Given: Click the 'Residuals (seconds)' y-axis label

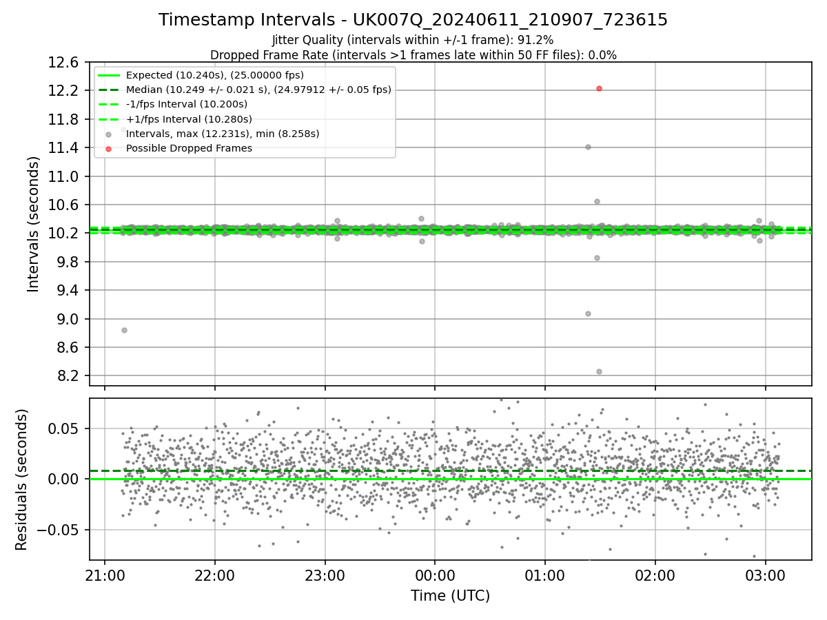Looking at the screenshot, I should point(21,479).
